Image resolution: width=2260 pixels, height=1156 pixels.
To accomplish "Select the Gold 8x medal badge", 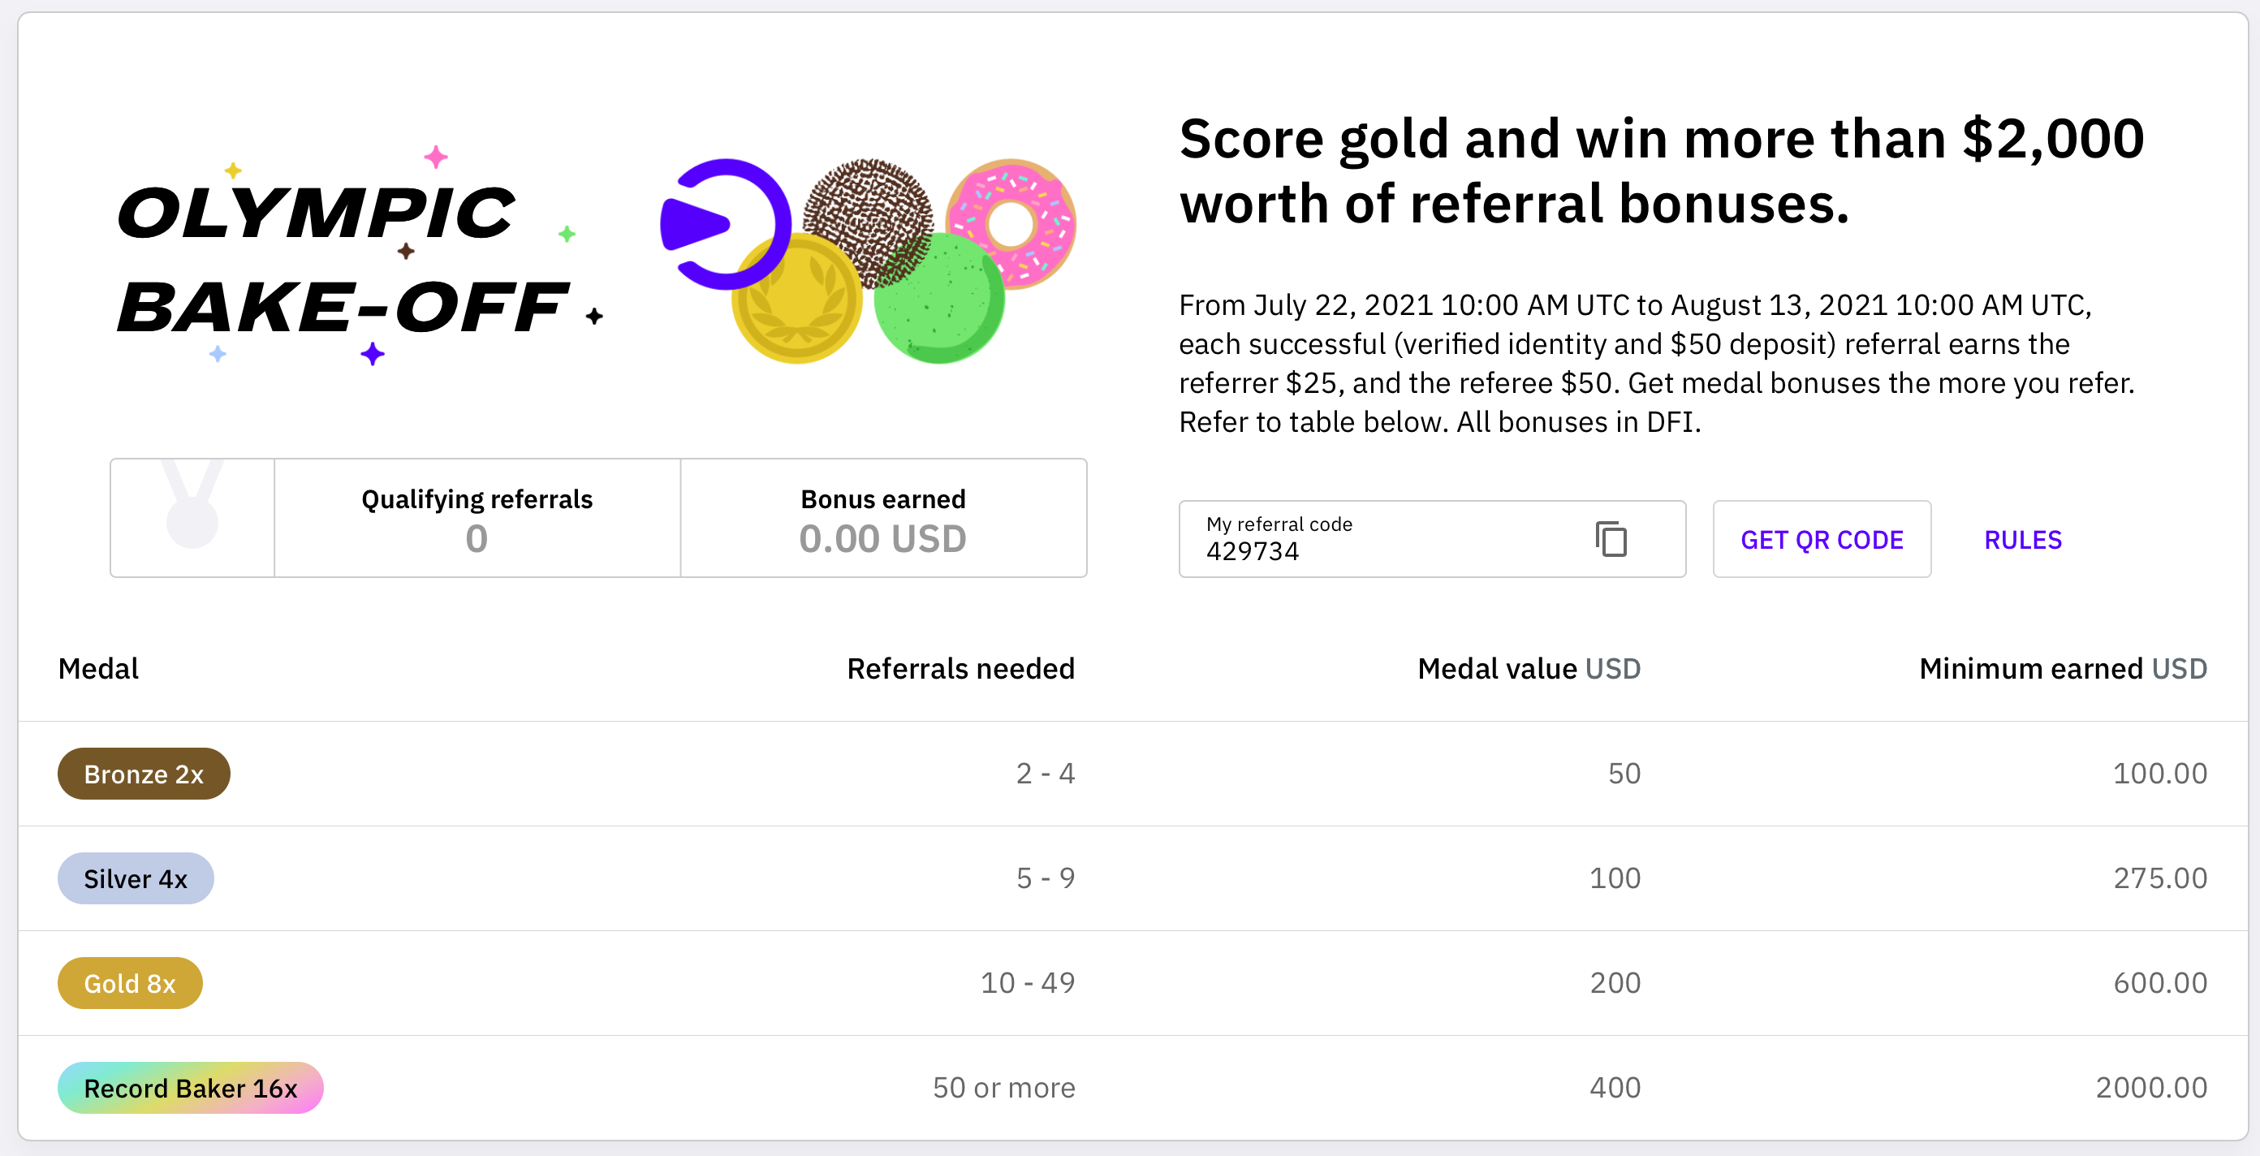I will tap(129, 983).
